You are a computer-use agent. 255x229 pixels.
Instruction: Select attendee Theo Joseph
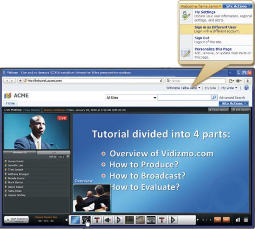click(16, 170)
